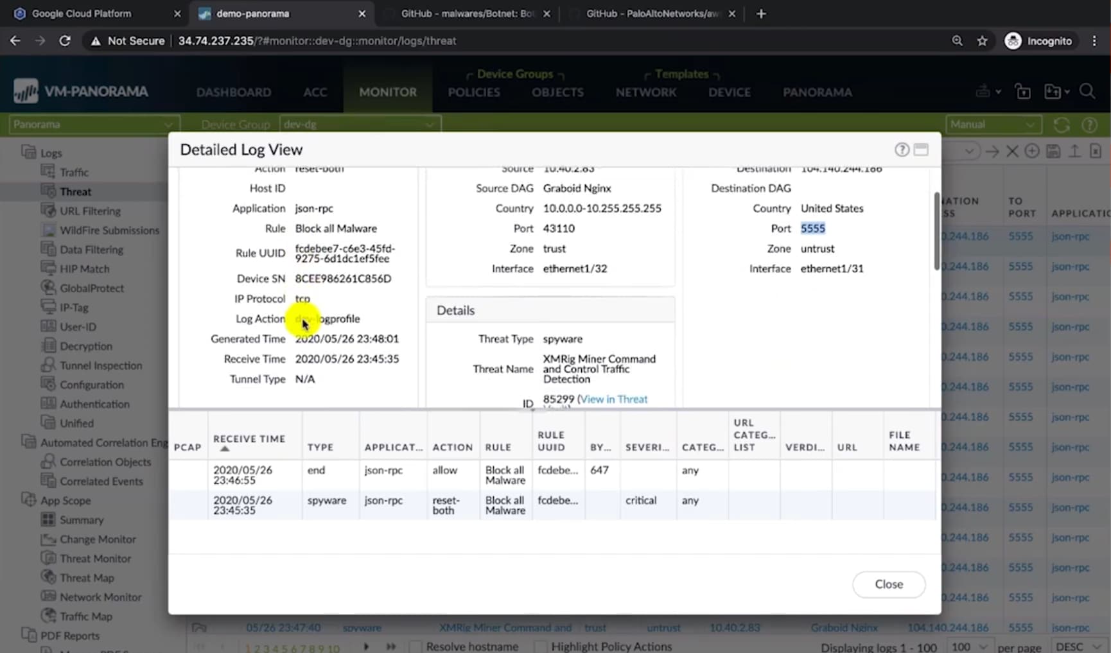
Task: Open the per page count dropdown
Action: (x=969, y=647)
